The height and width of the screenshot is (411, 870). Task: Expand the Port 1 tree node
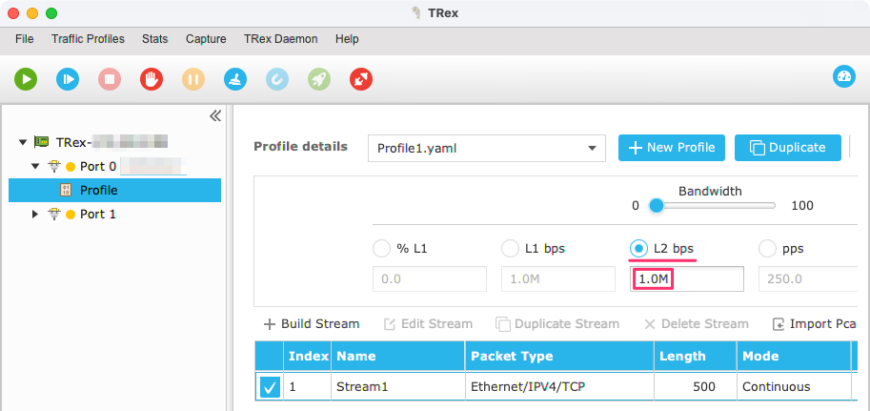35,214
